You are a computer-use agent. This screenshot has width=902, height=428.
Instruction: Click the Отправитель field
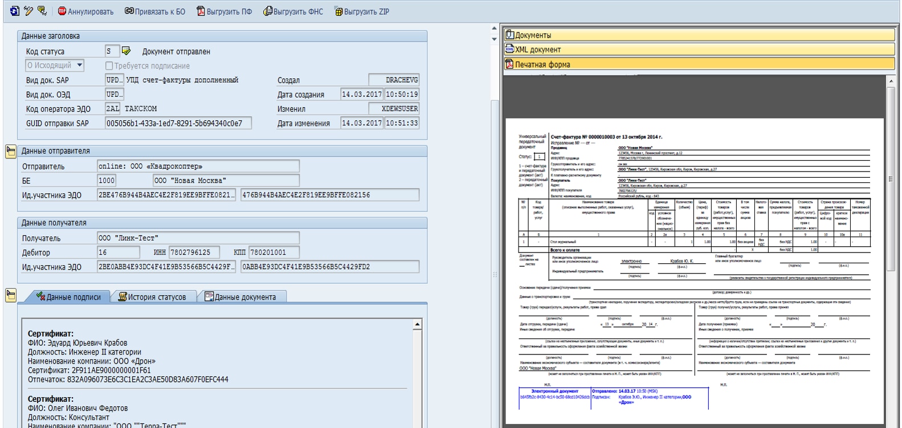[198, 166]
